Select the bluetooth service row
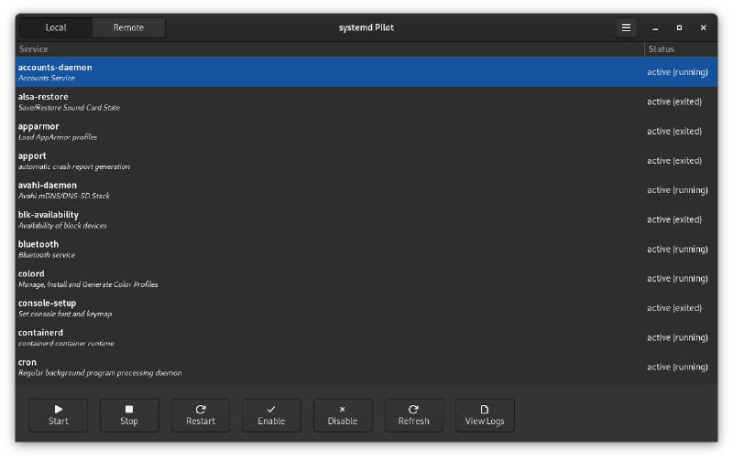733x459 pixels. coord(366,249)
